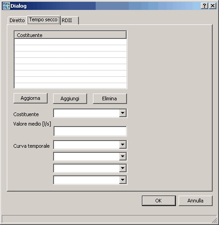Click the Aggiorna button
Screen dimensions: 219x225
(x=30, y=98)
